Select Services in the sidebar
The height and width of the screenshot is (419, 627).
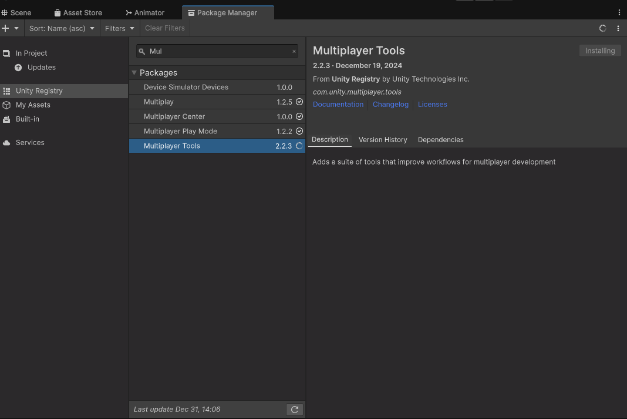pyautogui.click(x=64, y=142)
